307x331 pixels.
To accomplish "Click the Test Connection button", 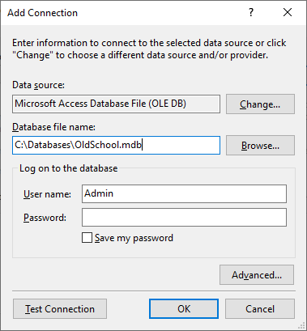I will pos(60,309).
